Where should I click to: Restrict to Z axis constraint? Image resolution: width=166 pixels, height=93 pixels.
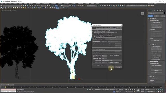click(54, 8)
